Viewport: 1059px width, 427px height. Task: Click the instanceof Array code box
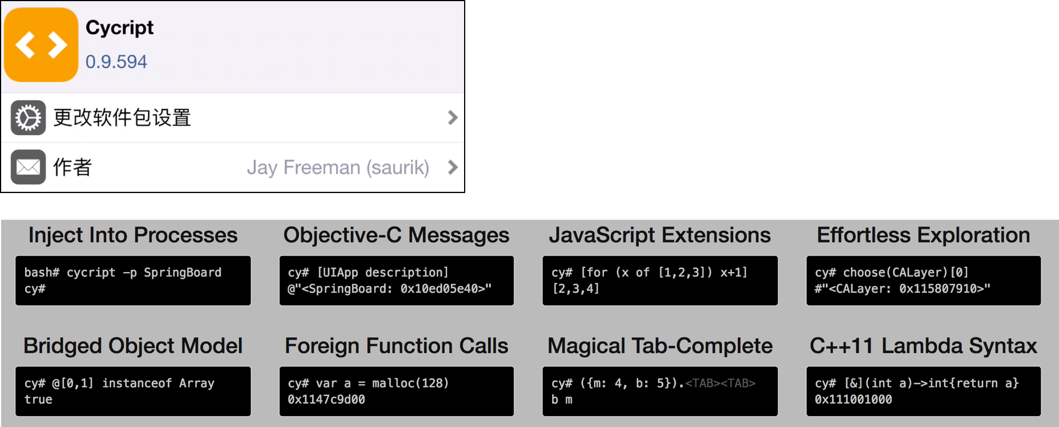click(133, 391)
